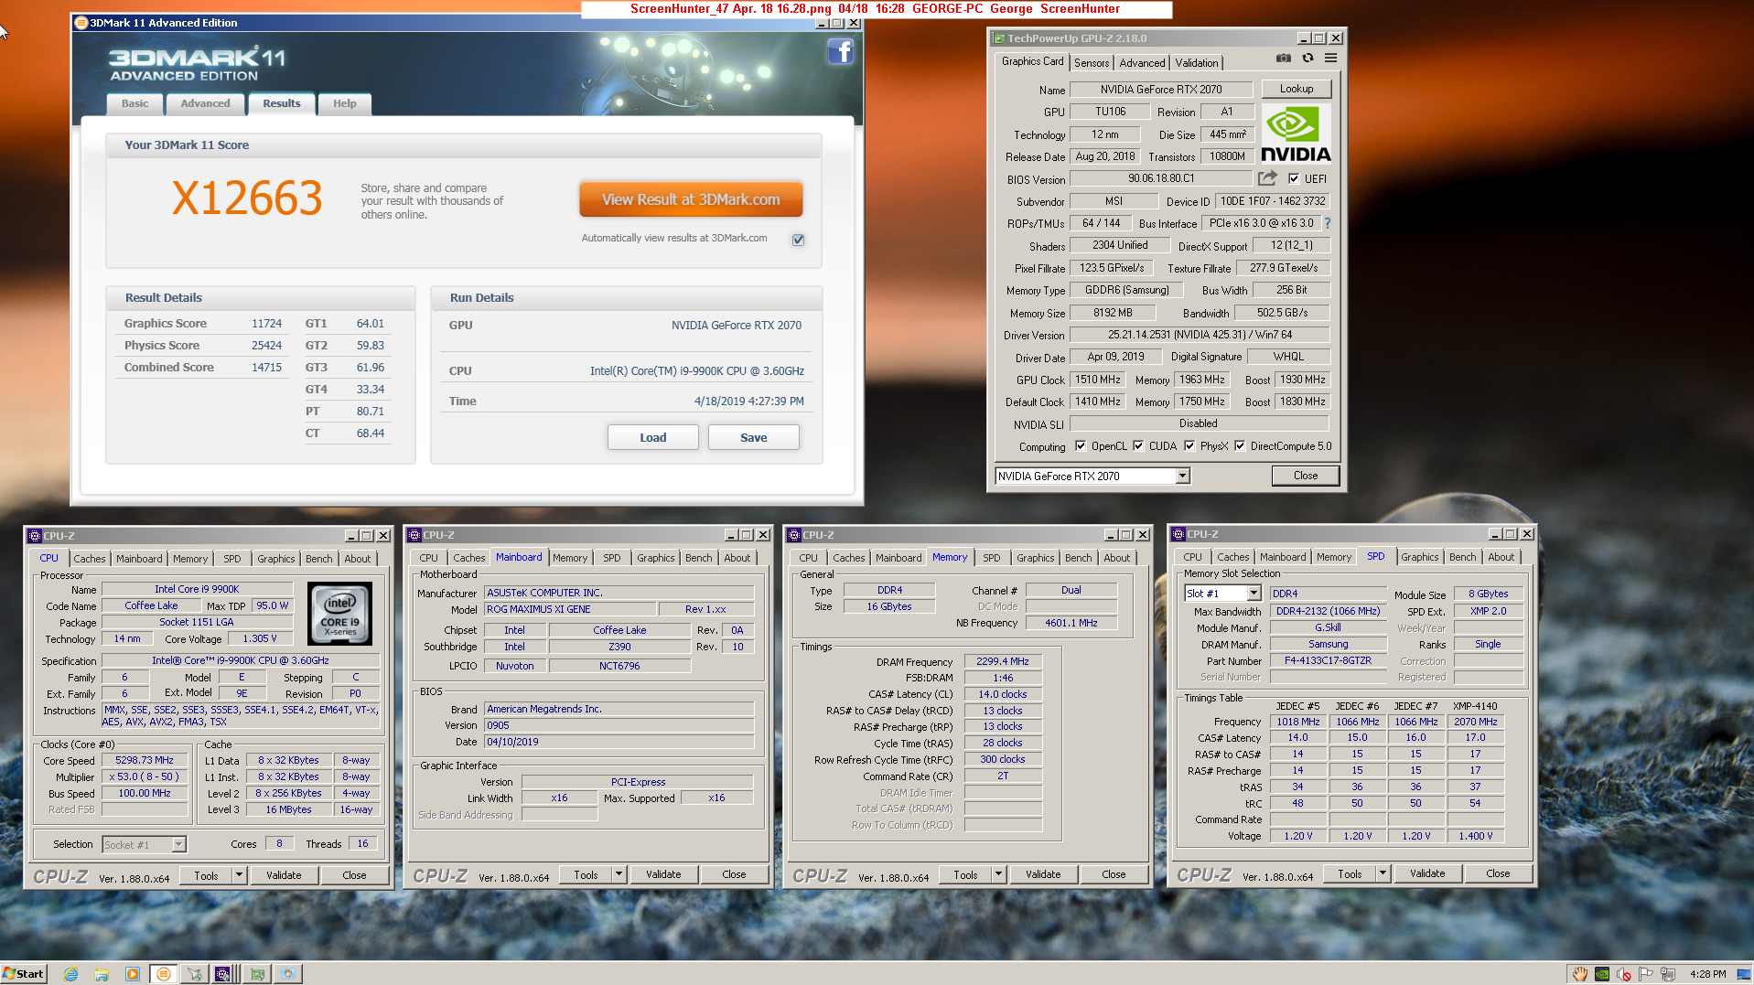Click the Lookup button in GPU-Z

point(1296,89)
